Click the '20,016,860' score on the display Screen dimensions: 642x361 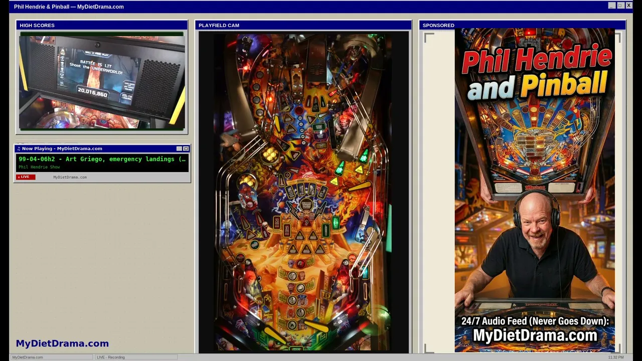pos(92,92)
